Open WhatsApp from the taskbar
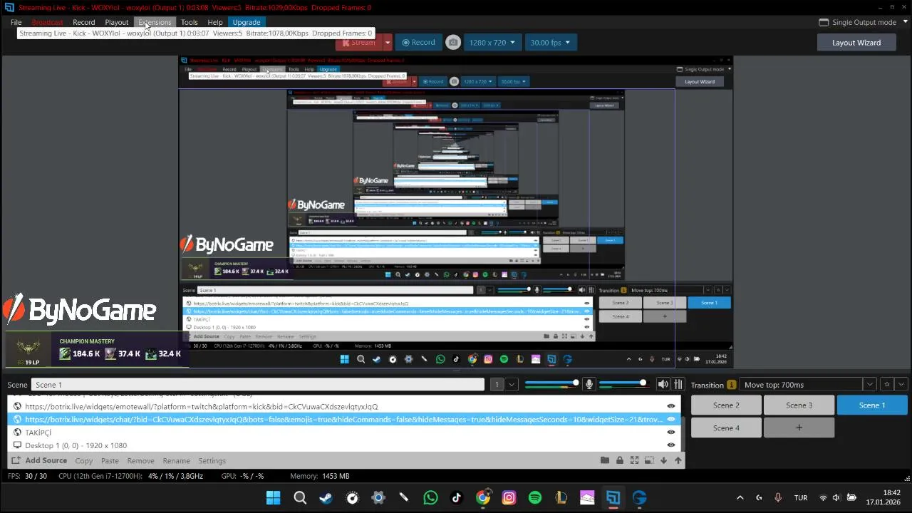912x513 pixels. click(430, 497)
